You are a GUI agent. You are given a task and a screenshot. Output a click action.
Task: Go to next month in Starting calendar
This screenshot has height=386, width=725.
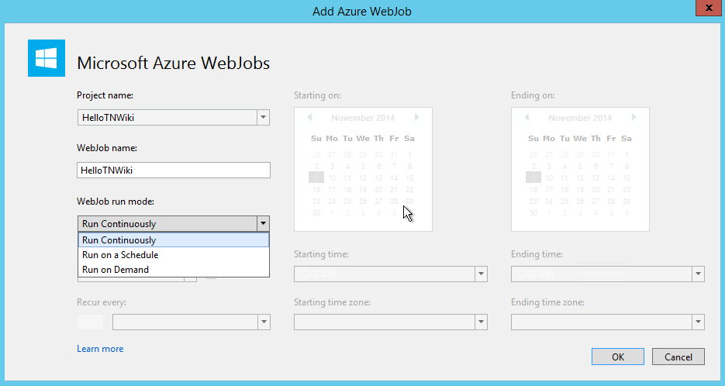click(x=416, y=117)
